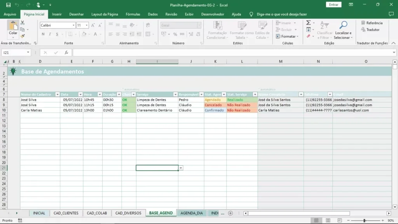Viewport: 398px width, 224px height.
Task: Open validation dropdown arrow of cell I21
Action: point(181,168)
